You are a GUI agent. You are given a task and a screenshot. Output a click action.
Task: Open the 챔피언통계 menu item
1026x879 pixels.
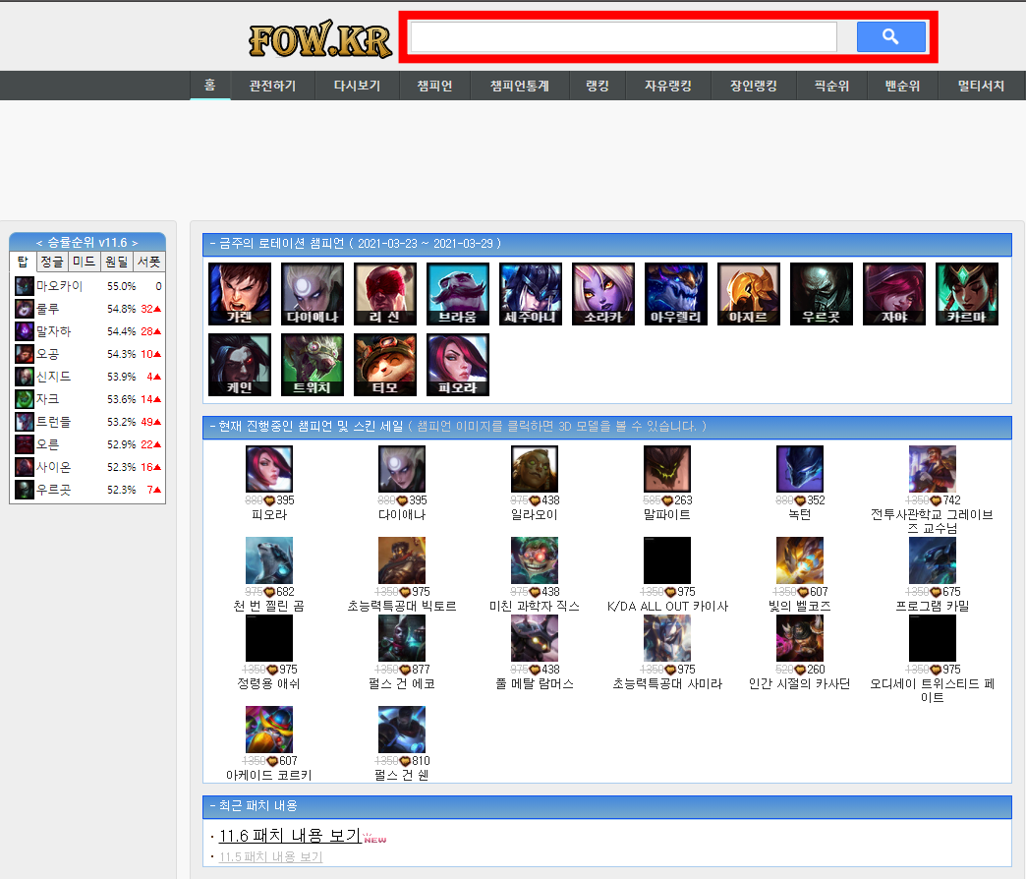coord(520,86)
